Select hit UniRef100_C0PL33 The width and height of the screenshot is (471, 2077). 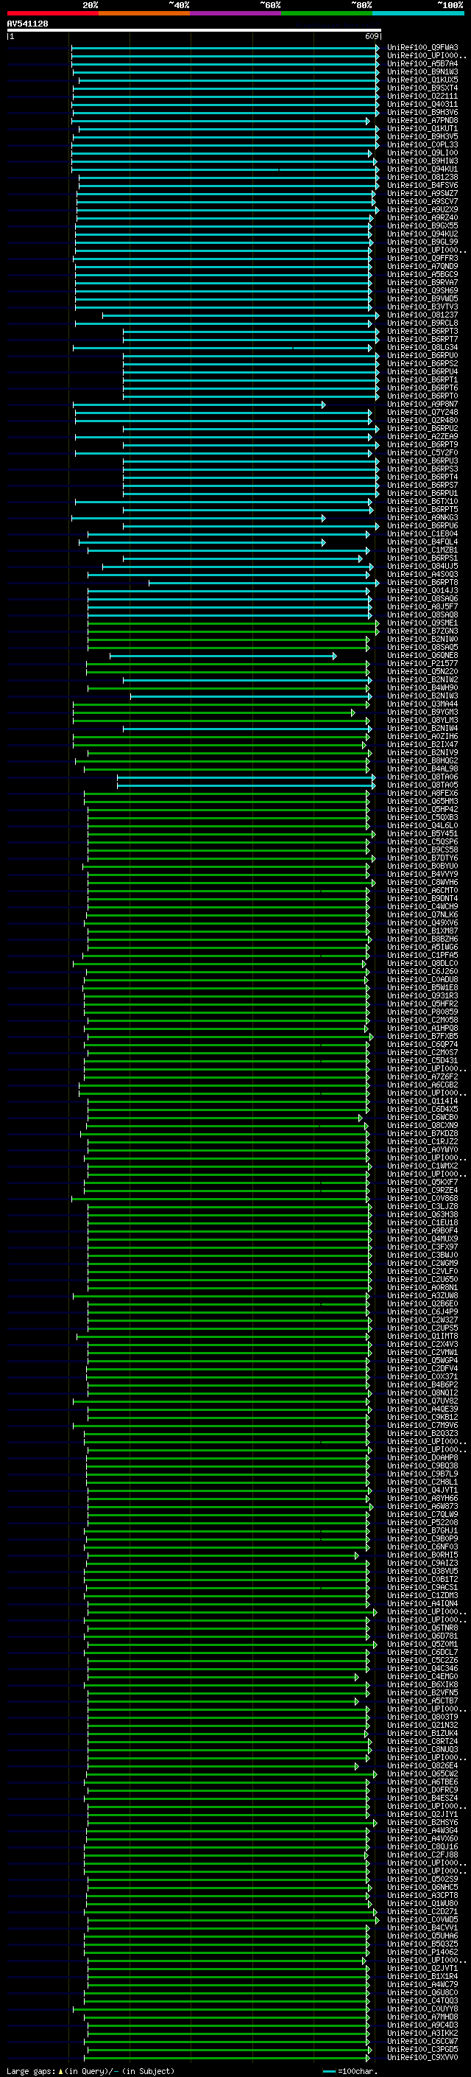[x=422, y=145]
